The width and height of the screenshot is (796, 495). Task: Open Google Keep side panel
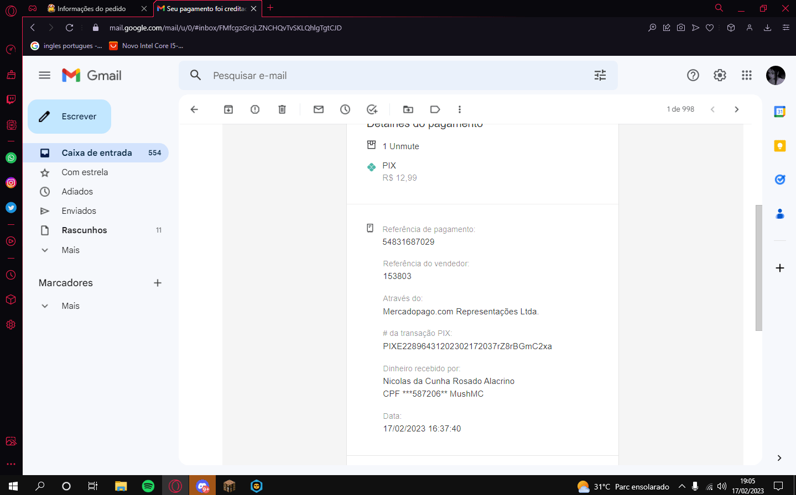click(780, 146)
